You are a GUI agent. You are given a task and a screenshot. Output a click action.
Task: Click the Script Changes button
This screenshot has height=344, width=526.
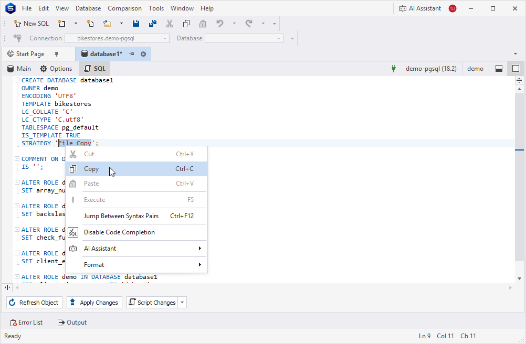152,303
